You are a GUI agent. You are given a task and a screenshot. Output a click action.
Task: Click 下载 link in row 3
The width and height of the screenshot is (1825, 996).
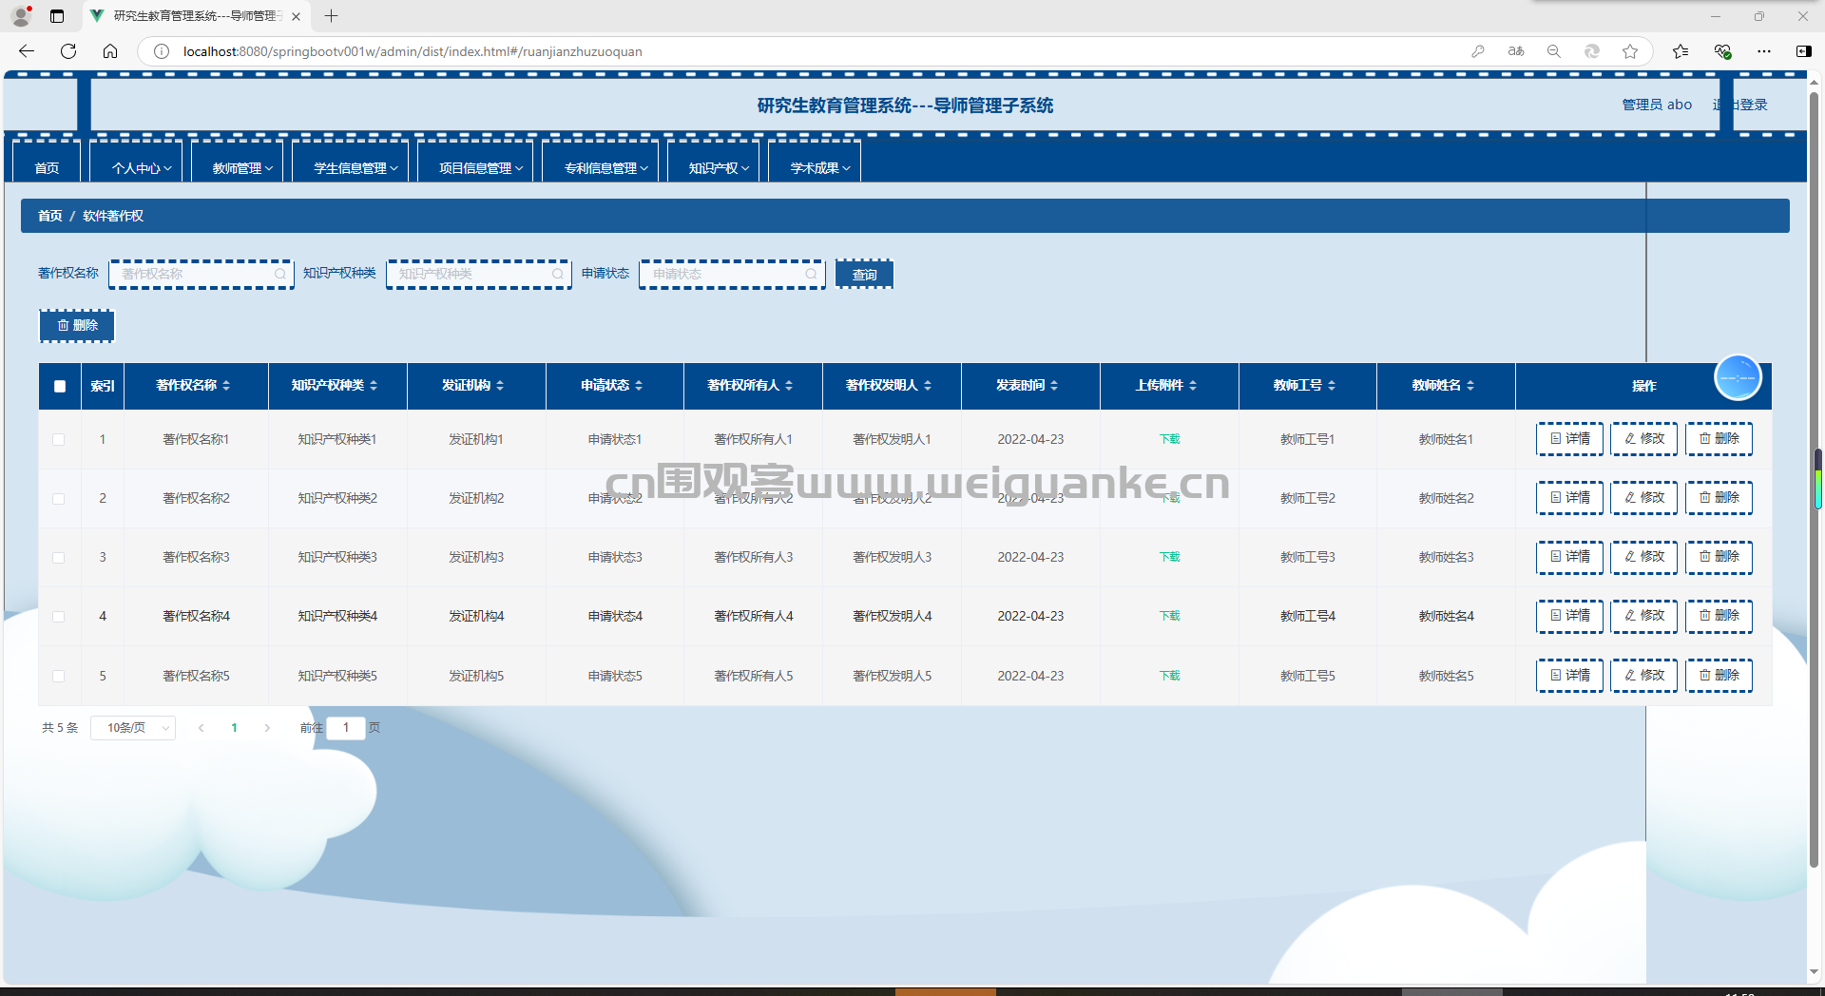1170,557
